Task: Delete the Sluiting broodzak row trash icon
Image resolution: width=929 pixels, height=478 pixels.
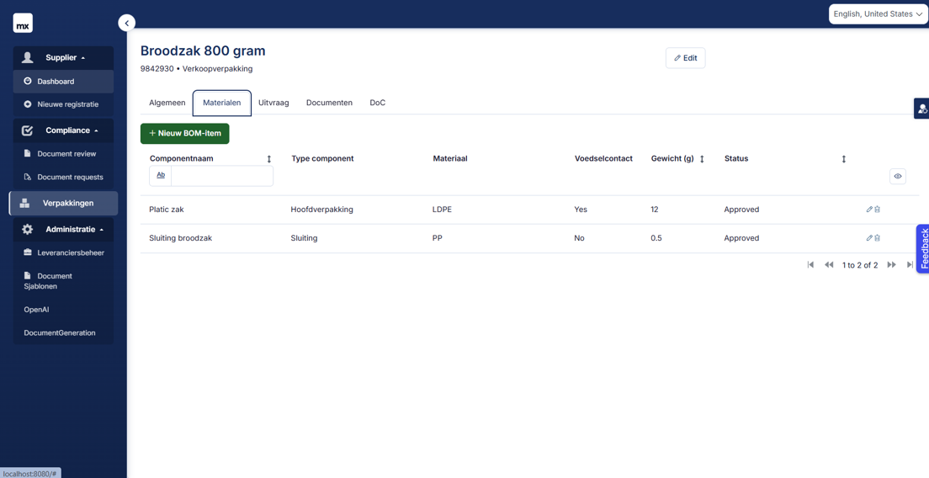Action: coord(878,237)
